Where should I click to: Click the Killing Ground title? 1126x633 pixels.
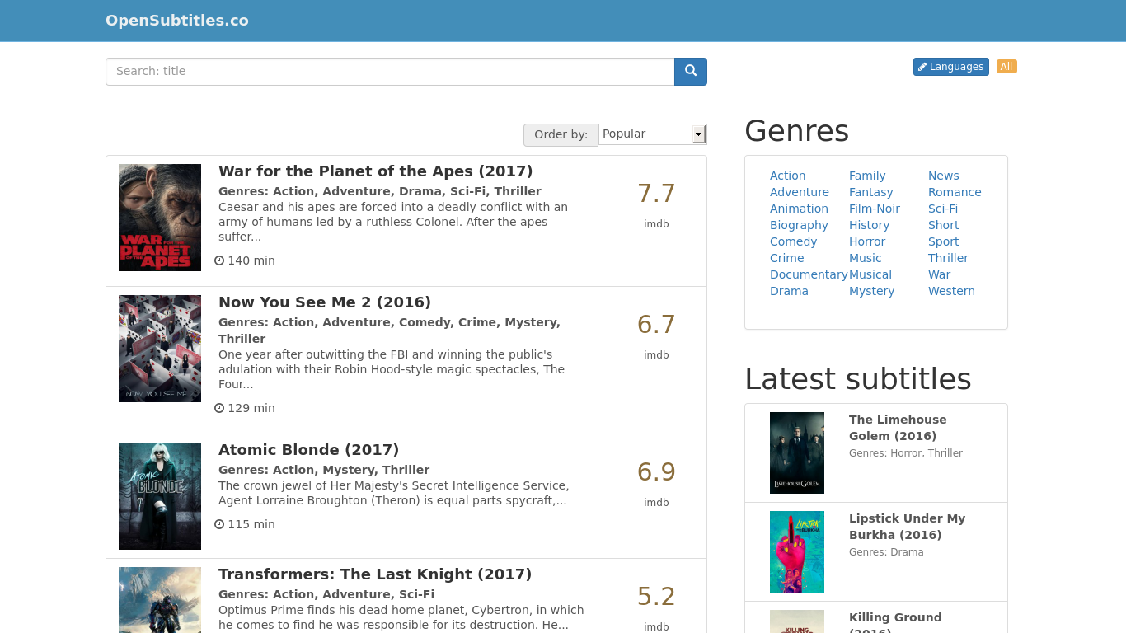[895, 622]
